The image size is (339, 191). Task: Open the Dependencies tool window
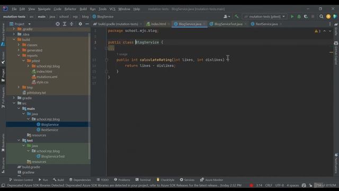pos(80,180)
